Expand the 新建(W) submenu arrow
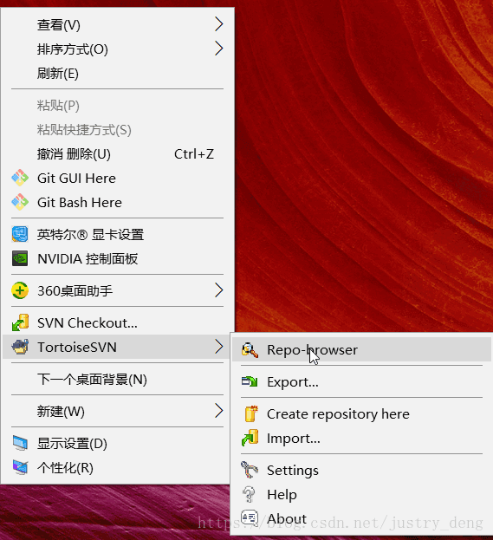The height and width of the screenshot is (540, 493). tap(219, 411)
